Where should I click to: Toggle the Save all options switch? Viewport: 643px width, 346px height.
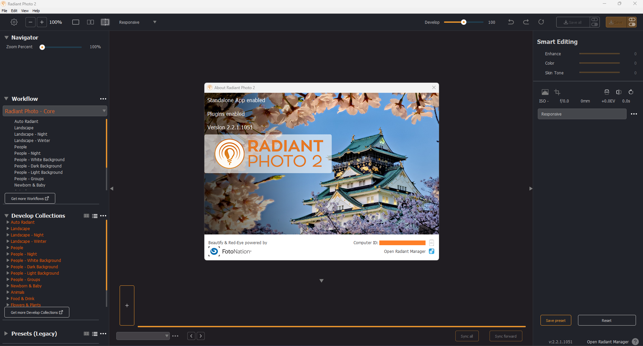(595, 22)
